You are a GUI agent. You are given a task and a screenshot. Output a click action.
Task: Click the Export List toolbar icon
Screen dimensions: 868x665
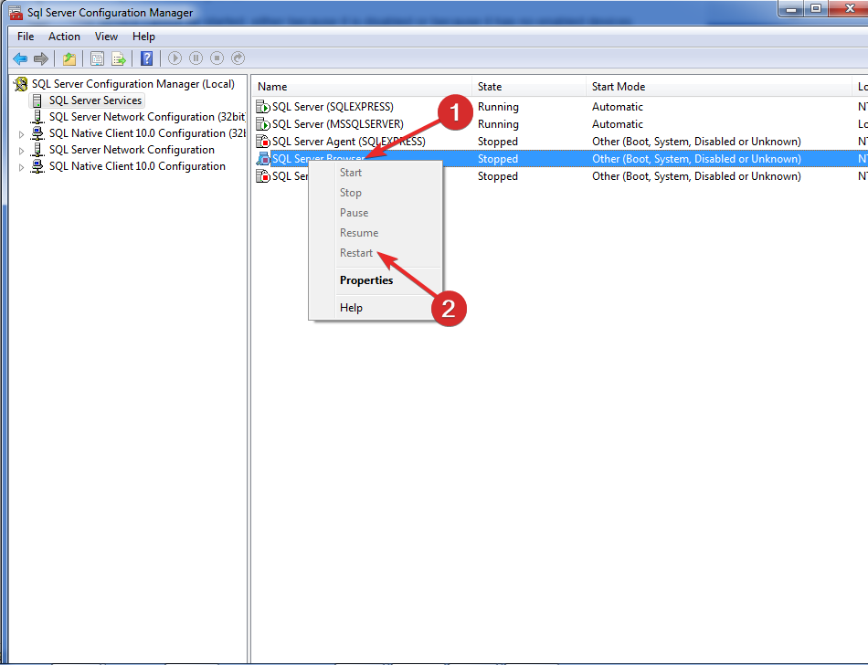pos(119,58)
